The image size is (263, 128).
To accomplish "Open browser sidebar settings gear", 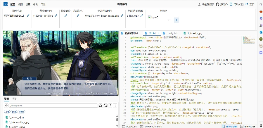I will 261,125.
